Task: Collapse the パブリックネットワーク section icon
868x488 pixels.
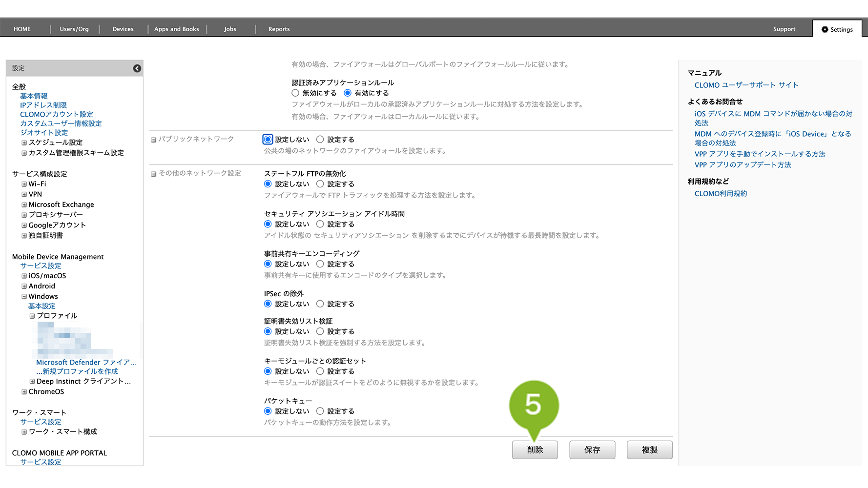Action: 153,140
